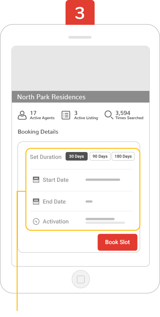The height and width of the screenshot is (317, 160).
Task: Select the 180 Days duration option
Action: (x=123, y=156)
